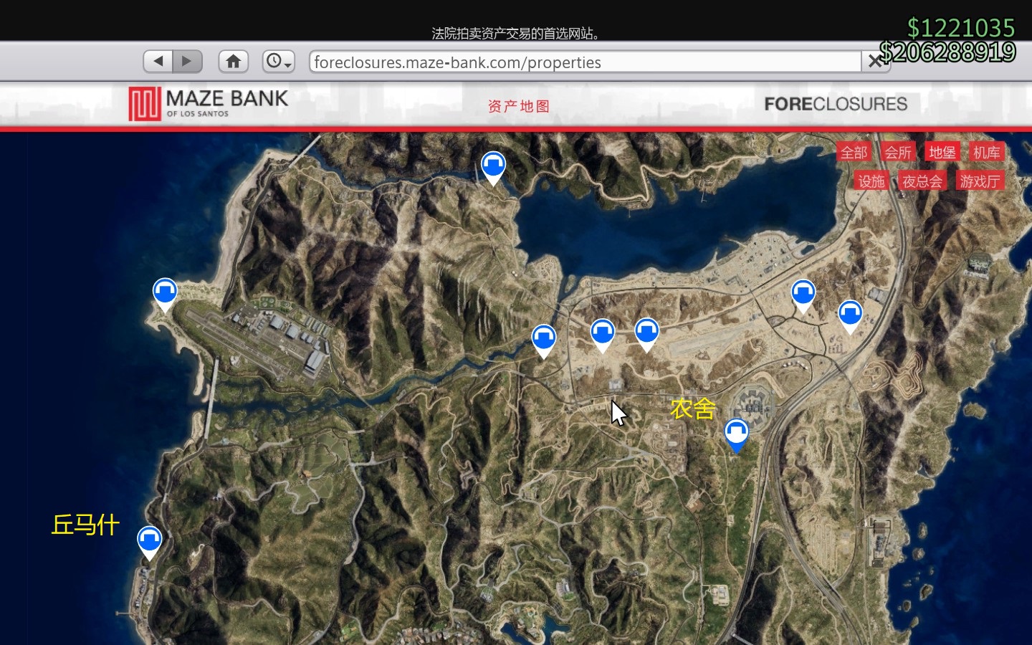Filter map by 夜总会 nightclubs
This screenshot has height=645, width=1032.
[922, 181]
